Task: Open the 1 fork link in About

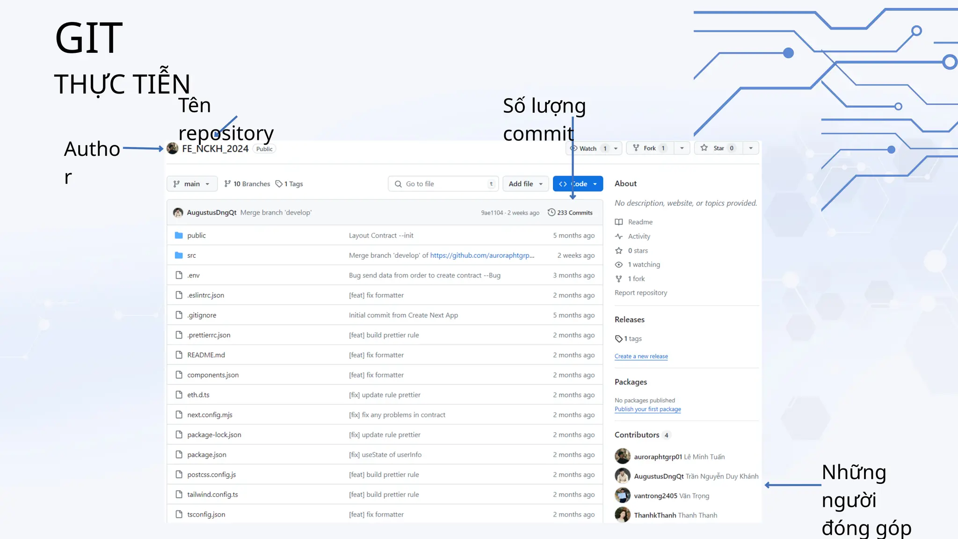Action: (636, 279)
